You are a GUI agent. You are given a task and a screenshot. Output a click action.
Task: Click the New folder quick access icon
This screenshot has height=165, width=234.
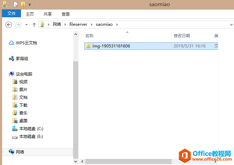click(23, 4)
